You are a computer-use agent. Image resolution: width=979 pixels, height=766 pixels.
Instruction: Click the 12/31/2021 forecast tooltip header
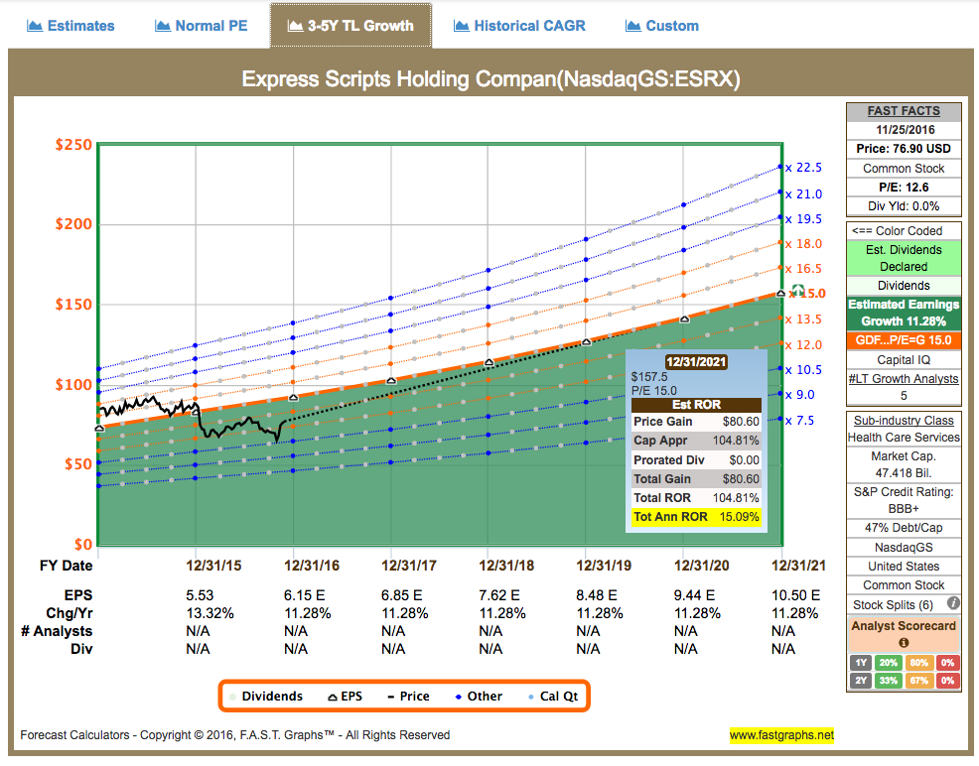tap(696, 361)
